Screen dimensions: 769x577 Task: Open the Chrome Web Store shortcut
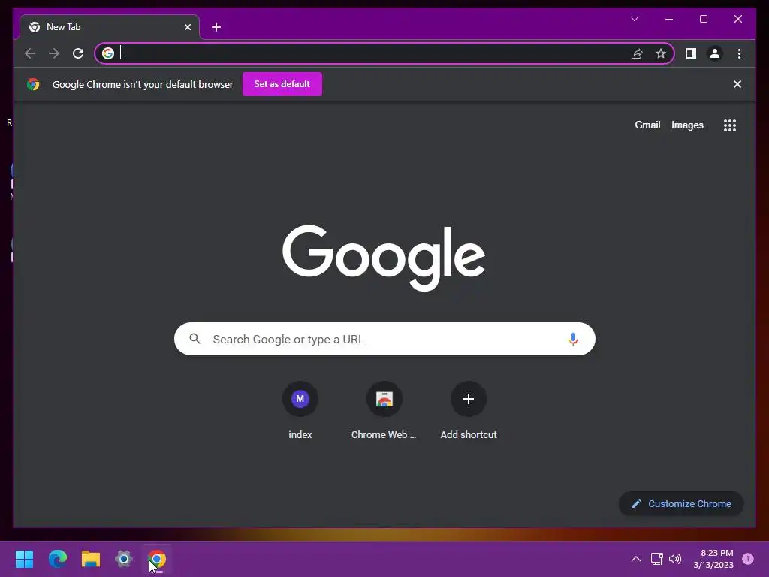[x=384, y=411]
